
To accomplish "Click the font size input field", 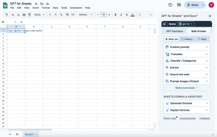I will pyautogui.click(x=104, y=15).
